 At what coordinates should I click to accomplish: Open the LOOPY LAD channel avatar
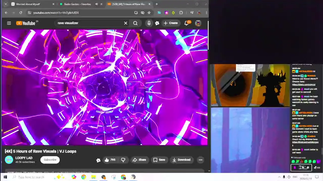pos(9,160)
